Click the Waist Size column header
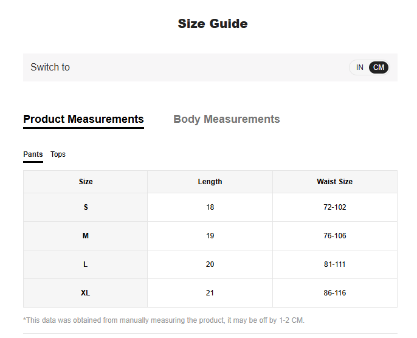The width and height of the screenshot is (417, 338). [334, 182]
